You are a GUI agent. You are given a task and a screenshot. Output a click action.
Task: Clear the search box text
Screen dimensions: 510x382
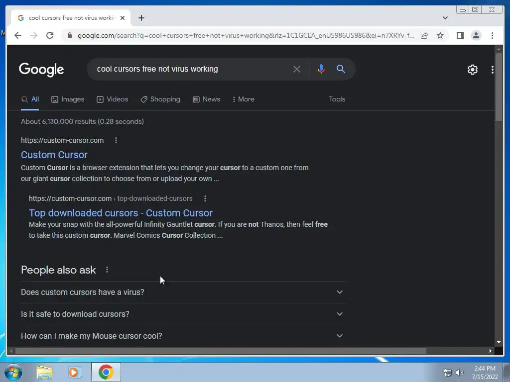(296, 69)
